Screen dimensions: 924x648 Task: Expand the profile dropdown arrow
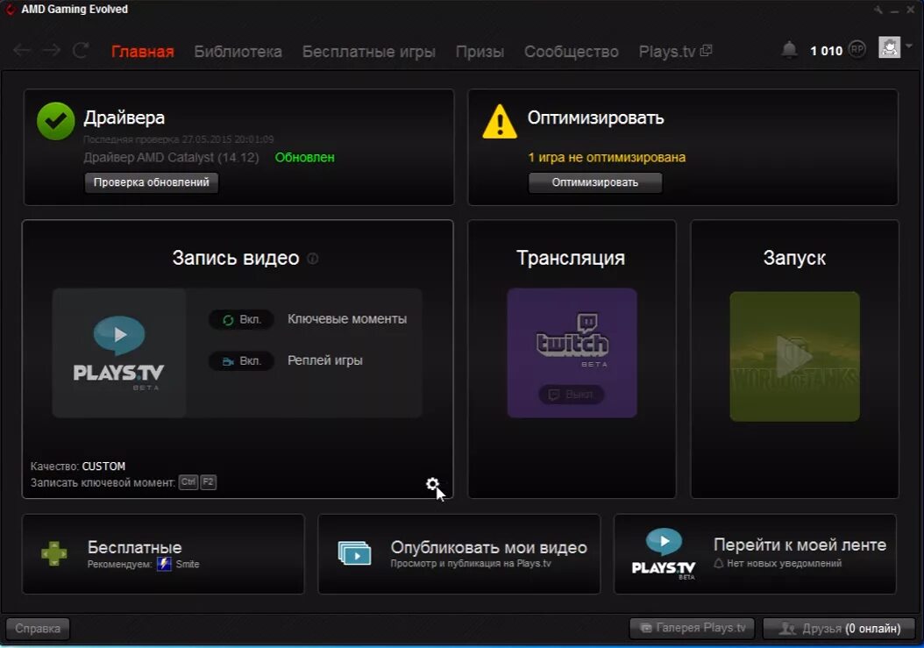[909, 46]
